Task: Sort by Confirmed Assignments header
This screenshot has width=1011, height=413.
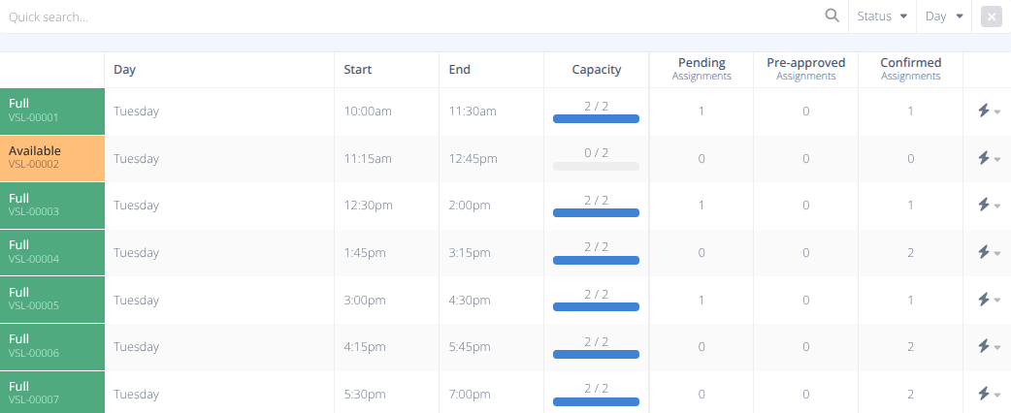Action: (910, 69)
